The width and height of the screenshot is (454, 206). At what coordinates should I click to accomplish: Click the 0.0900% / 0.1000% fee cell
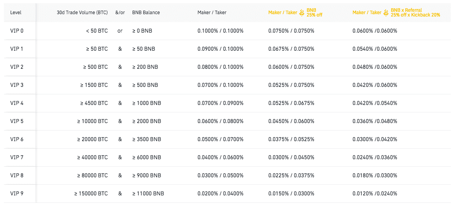[x=220, y=49]
